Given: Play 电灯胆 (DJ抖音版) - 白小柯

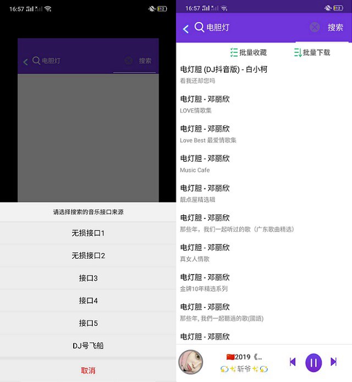Looking at the screenshot, I should (x=264, y=74).
